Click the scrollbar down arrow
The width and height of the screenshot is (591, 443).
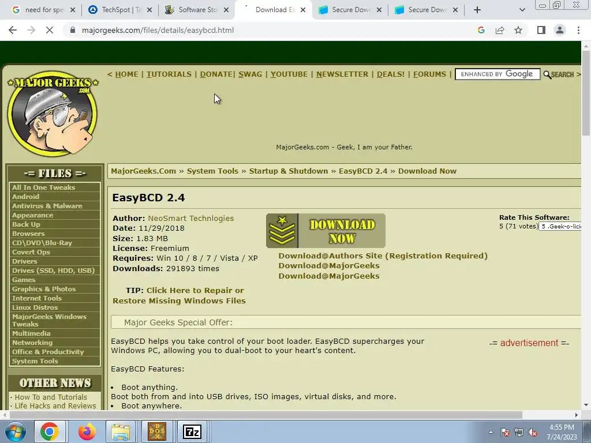[x=586, y=406]
